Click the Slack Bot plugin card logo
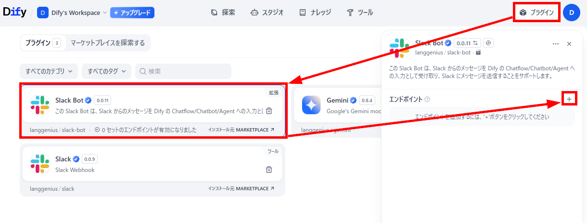The width and height of the screenshot is (587, 223). [40, 105]
